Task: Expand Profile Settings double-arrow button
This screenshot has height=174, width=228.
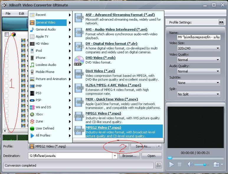Action: pos(221,22)
